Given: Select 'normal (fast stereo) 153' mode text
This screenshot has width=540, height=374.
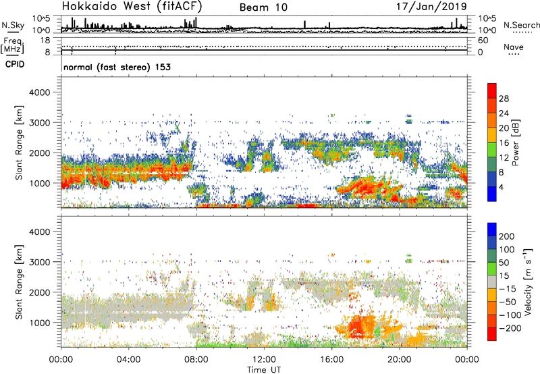Looking at the screenshot, I should 117,67.
